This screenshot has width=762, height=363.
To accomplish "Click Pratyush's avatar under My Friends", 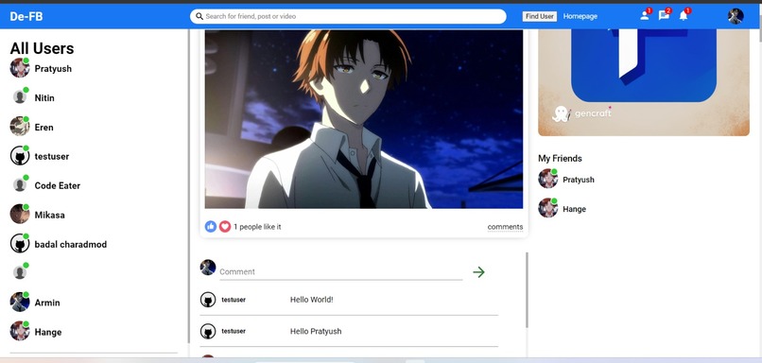I will 547,179.
